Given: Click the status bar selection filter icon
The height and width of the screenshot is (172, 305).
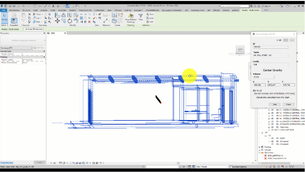Looking at the screenshot, I should click(x=291, y=167).
